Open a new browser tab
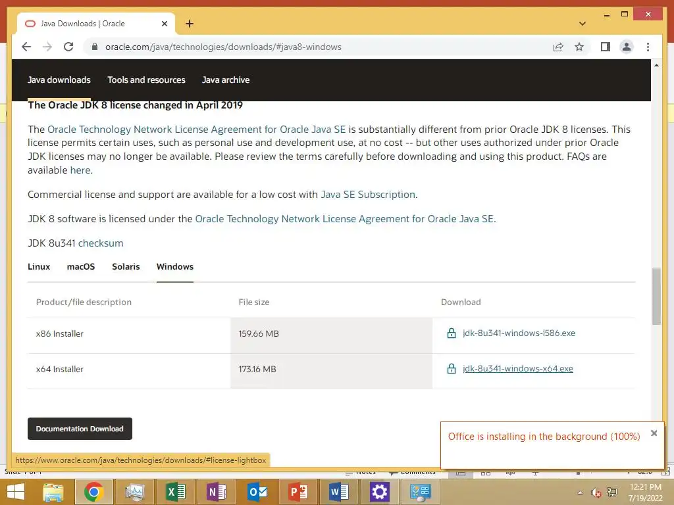The image size is (674, 505). point(189,24)
